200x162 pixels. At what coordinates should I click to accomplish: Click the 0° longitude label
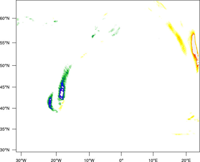coord(121,160)
